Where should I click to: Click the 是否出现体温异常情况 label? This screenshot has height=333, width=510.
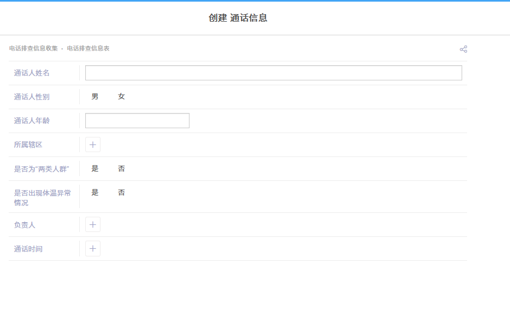pyautogui.click(x=42, y=198)
